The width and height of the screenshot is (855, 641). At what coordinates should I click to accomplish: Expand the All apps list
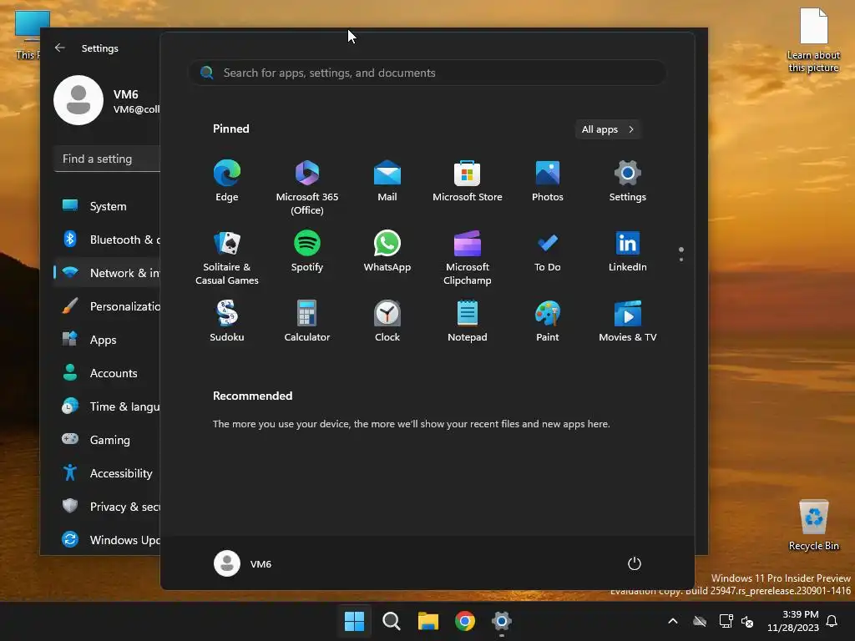coord(608,129)
